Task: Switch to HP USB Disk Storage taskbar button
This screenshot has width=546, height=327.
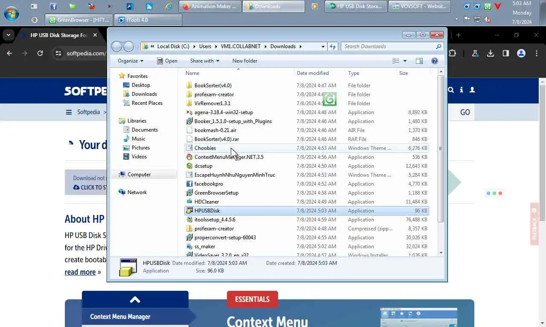Action: coord(356,6)
